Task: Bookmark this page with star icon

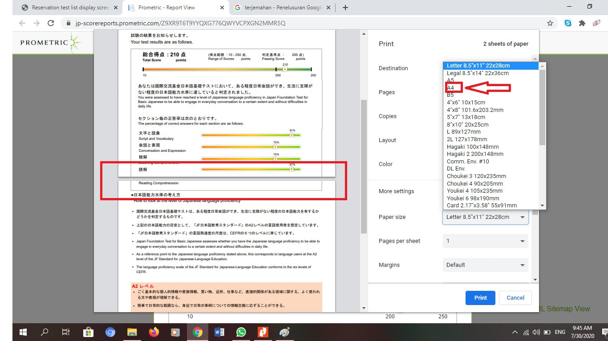Action: pos(550,23)
